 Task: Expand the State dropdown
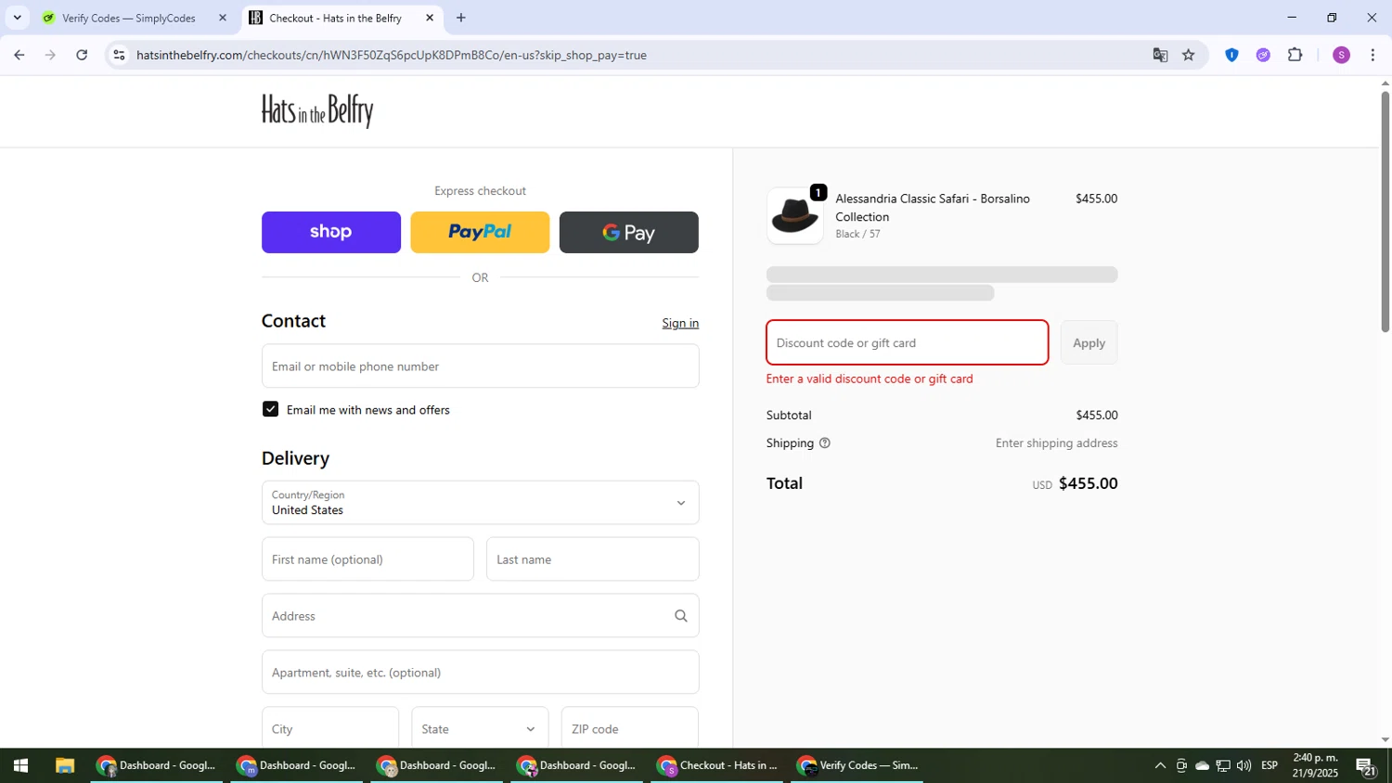tap(480, 728)
